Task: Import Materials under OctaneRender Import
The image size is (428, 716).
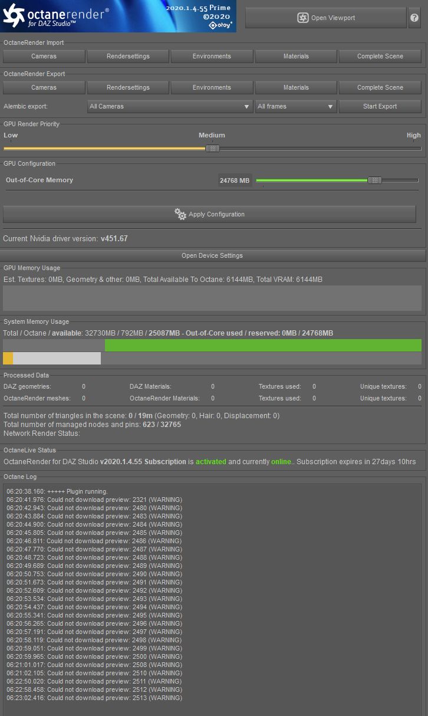Action: click(x=296, y=56)
